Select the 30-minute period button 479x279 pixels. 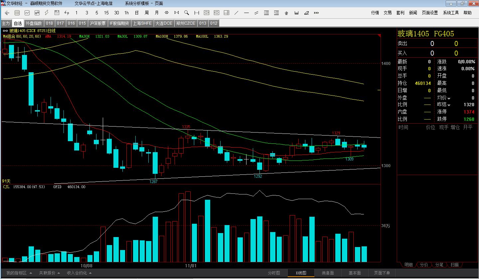[x=116, y=13]
